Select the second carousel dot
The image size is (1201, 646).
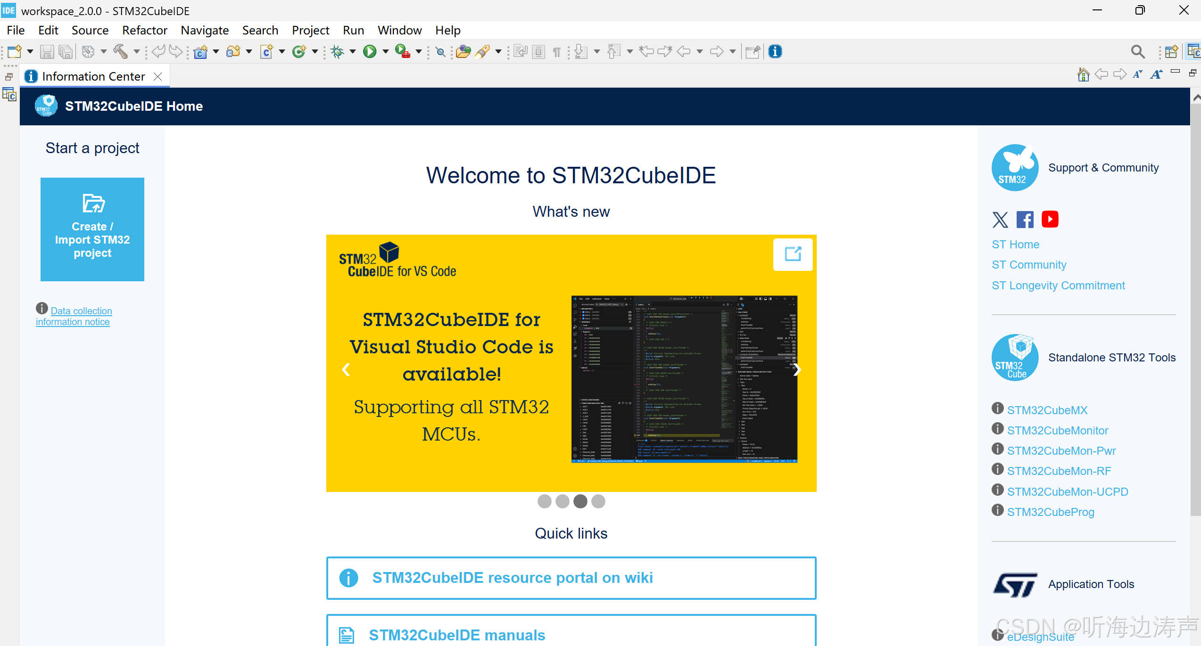click(x=563, y=501)
